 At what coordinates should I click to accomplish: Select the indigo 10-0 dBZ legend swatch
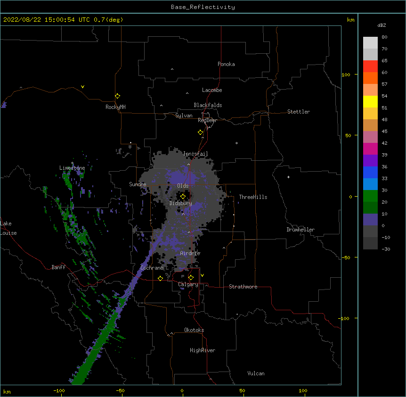370,220
